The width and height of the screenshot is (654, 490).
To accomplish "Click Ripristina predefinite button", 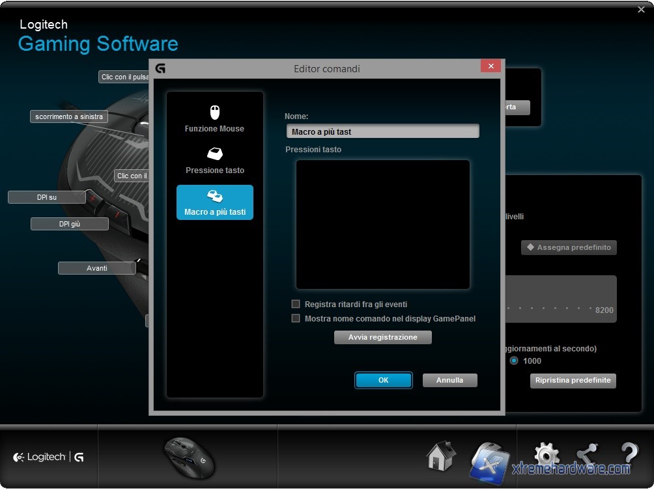I will tap(573, 380).
